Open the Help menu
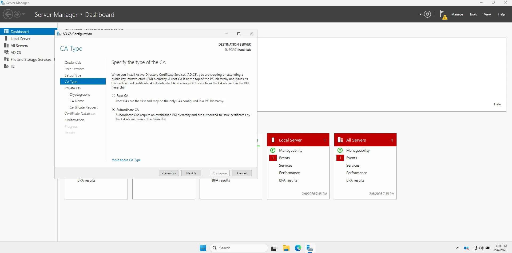 501,14
